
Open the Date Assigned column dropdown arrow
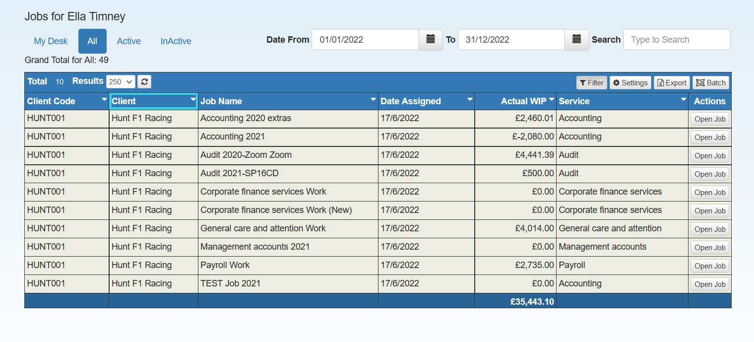(x=469, y=100)
